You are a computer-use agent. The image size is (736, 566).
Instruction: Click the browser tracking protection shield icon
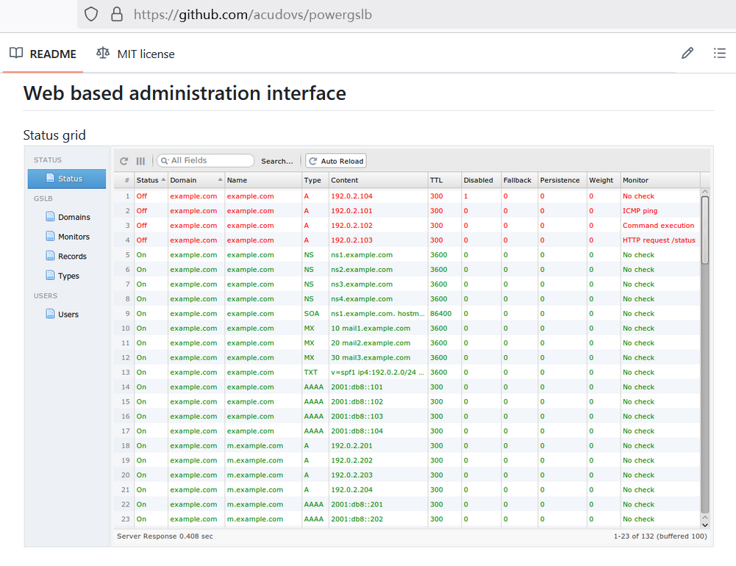tap(91, 14)
